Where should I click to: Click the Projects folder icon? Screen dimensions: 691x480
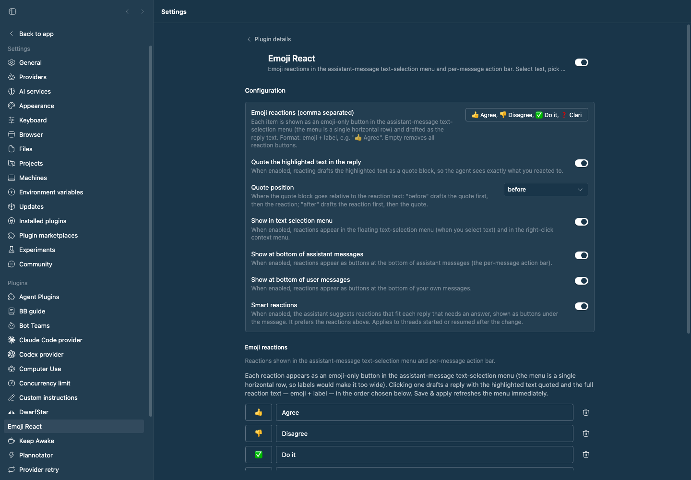point(12,163)
